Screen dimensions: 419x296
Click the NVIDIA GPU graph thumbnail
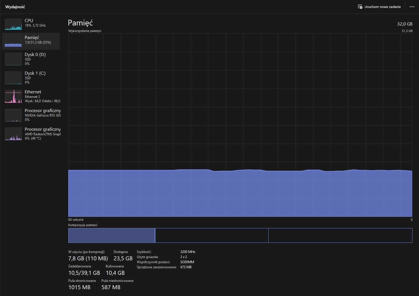click(x=13, y=115)
